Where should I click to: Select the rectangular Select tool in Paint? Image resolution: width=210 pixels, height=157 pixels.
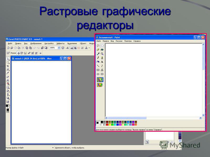(102, 46)
